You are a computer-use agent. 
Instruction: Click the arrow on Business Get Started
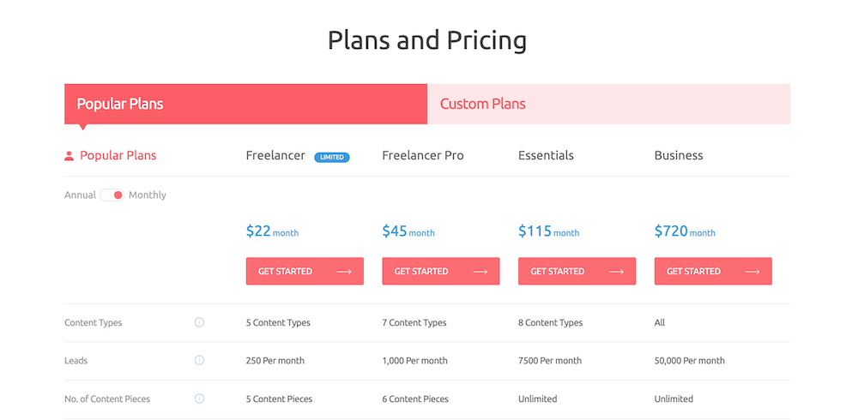click(x=752, y=271)
